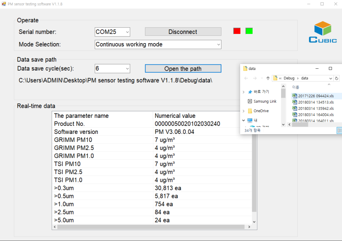This screenshot has width=342, height=241.
Task: Select the 20171226 094424.xls file
Action: (x=316, y=96)
